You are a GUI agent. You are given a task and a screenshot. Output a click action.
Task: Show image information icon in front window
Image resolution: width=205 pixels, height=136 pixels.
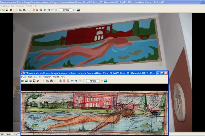[60, 81]
